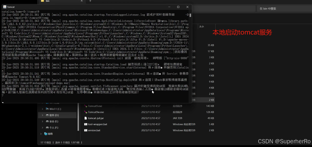Click the Win11 (C:) drive icon

point(47,109)
